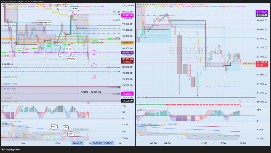Image resolution: width=271 pixels, height=153 pixels.
Task: Click the 69000 ~ 73499.86 range text
Action: (x=91, y=92)
